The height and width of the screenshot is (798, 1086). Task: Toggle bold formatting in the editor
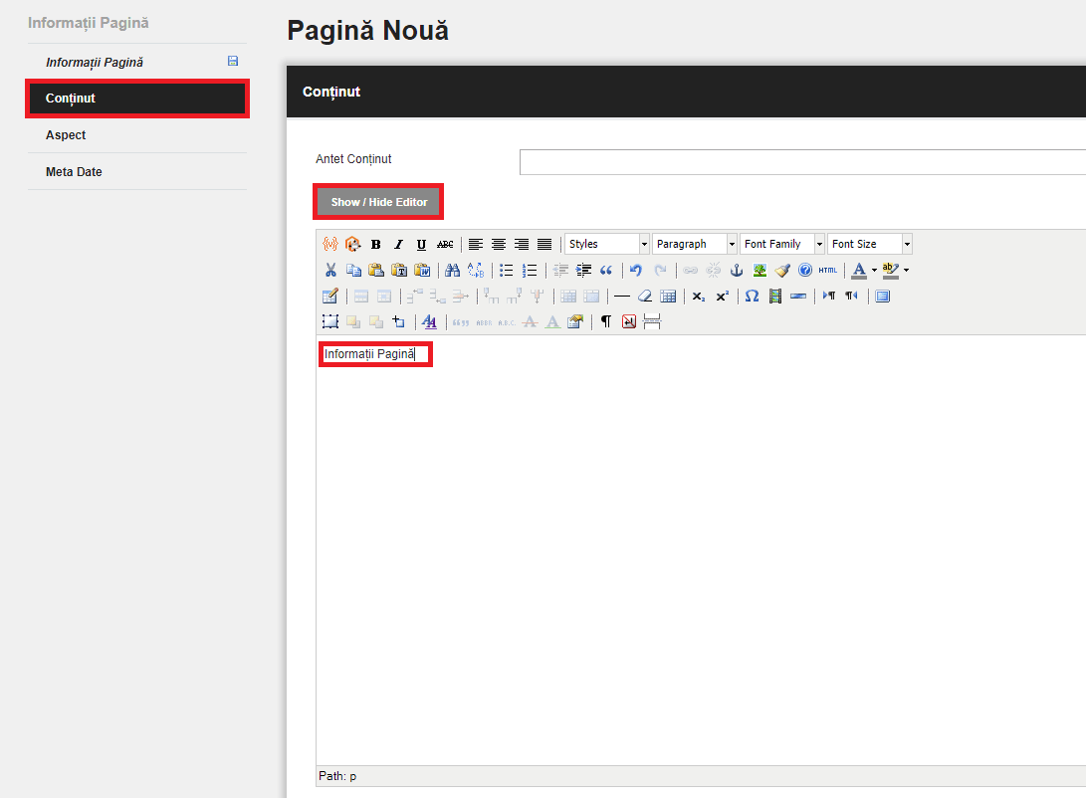point(375,245)
